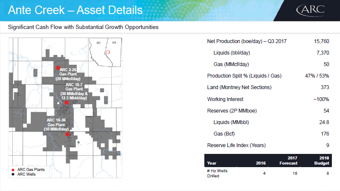The image size is (340, 191).
Task: Click the ARC 10-36 Gas Plant red marker
Action: pyautogui.click(x=67, y=134)
